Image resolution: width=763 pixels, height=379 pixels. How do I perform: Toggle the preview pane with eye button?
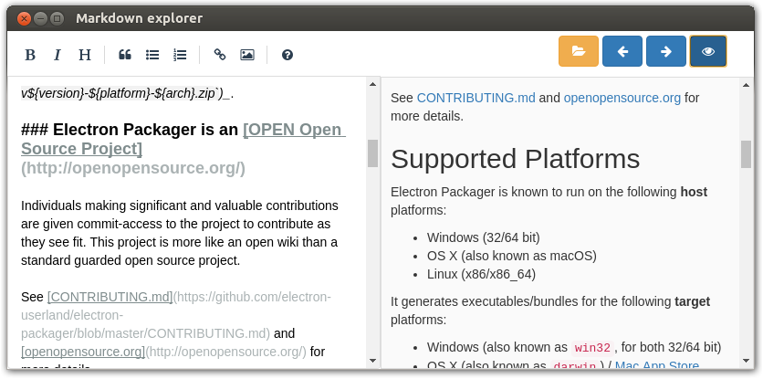tap(708, 51)
